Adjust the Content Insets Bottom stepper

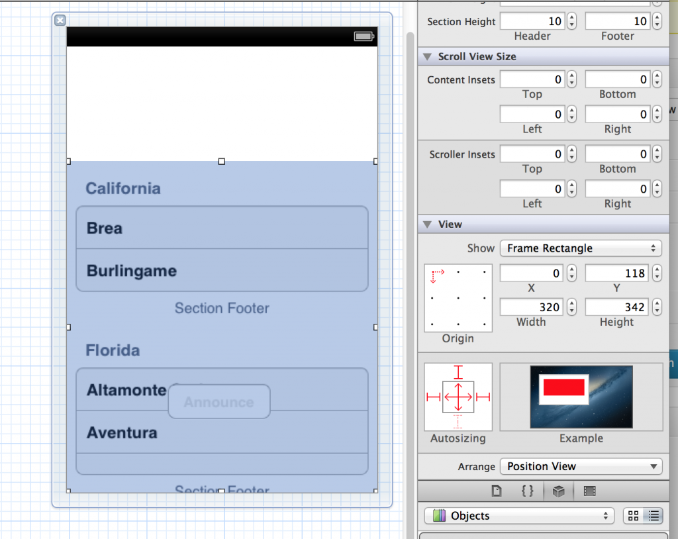tap(657, 79)
